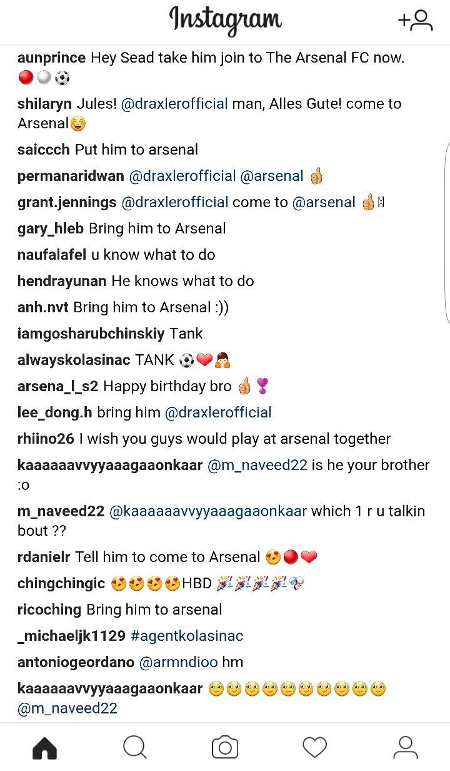Open the rhiino26 commenter profile
Image resolution: width=450 pixels, height=771 pixels.
[46, 439]
